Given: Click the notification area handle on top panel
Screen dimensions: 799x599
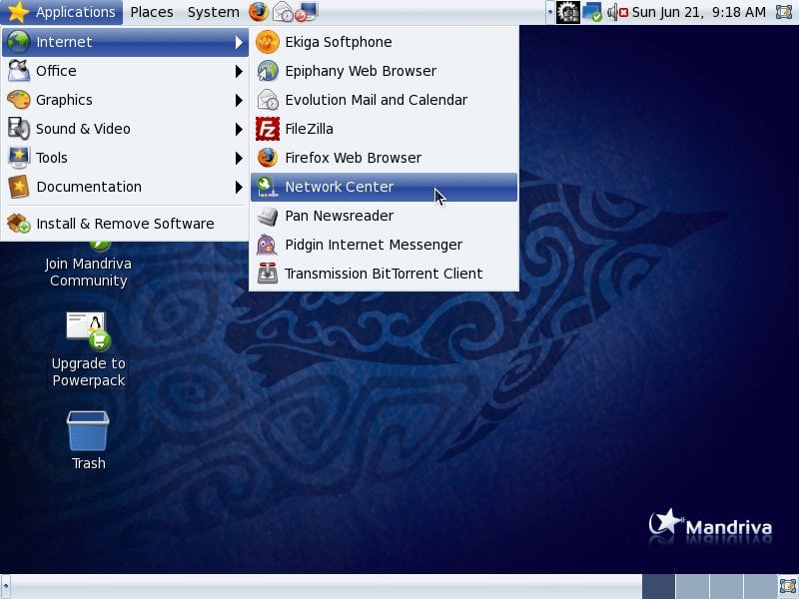Looking at the screenshot, I should click(550, 12).
